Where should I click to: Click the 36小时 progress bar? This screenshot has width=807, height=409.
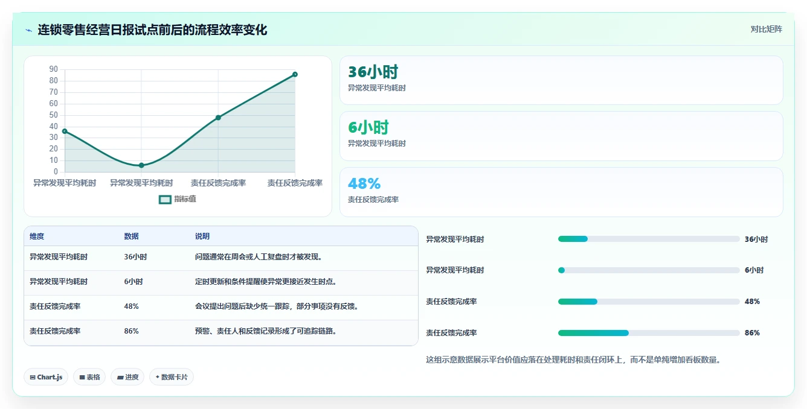[649, 239]
